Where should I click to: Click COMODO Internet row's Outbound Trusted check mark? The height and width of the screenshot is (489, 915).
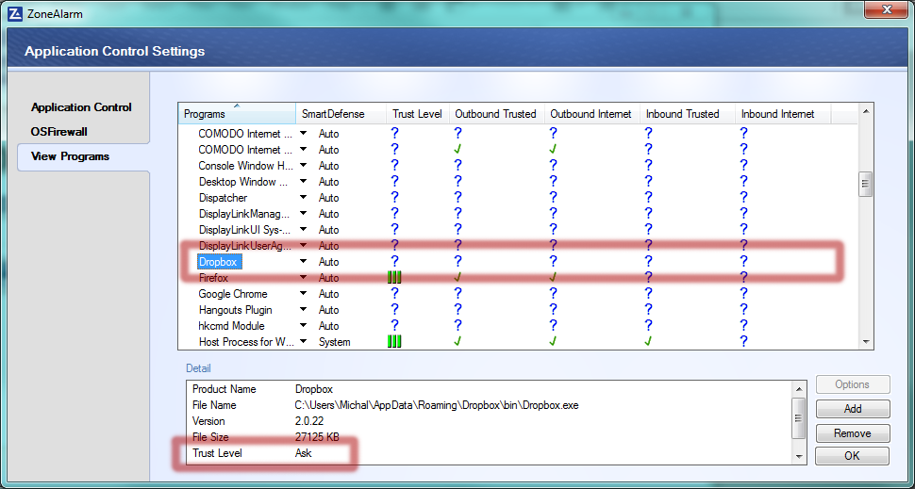click(458, 149)
